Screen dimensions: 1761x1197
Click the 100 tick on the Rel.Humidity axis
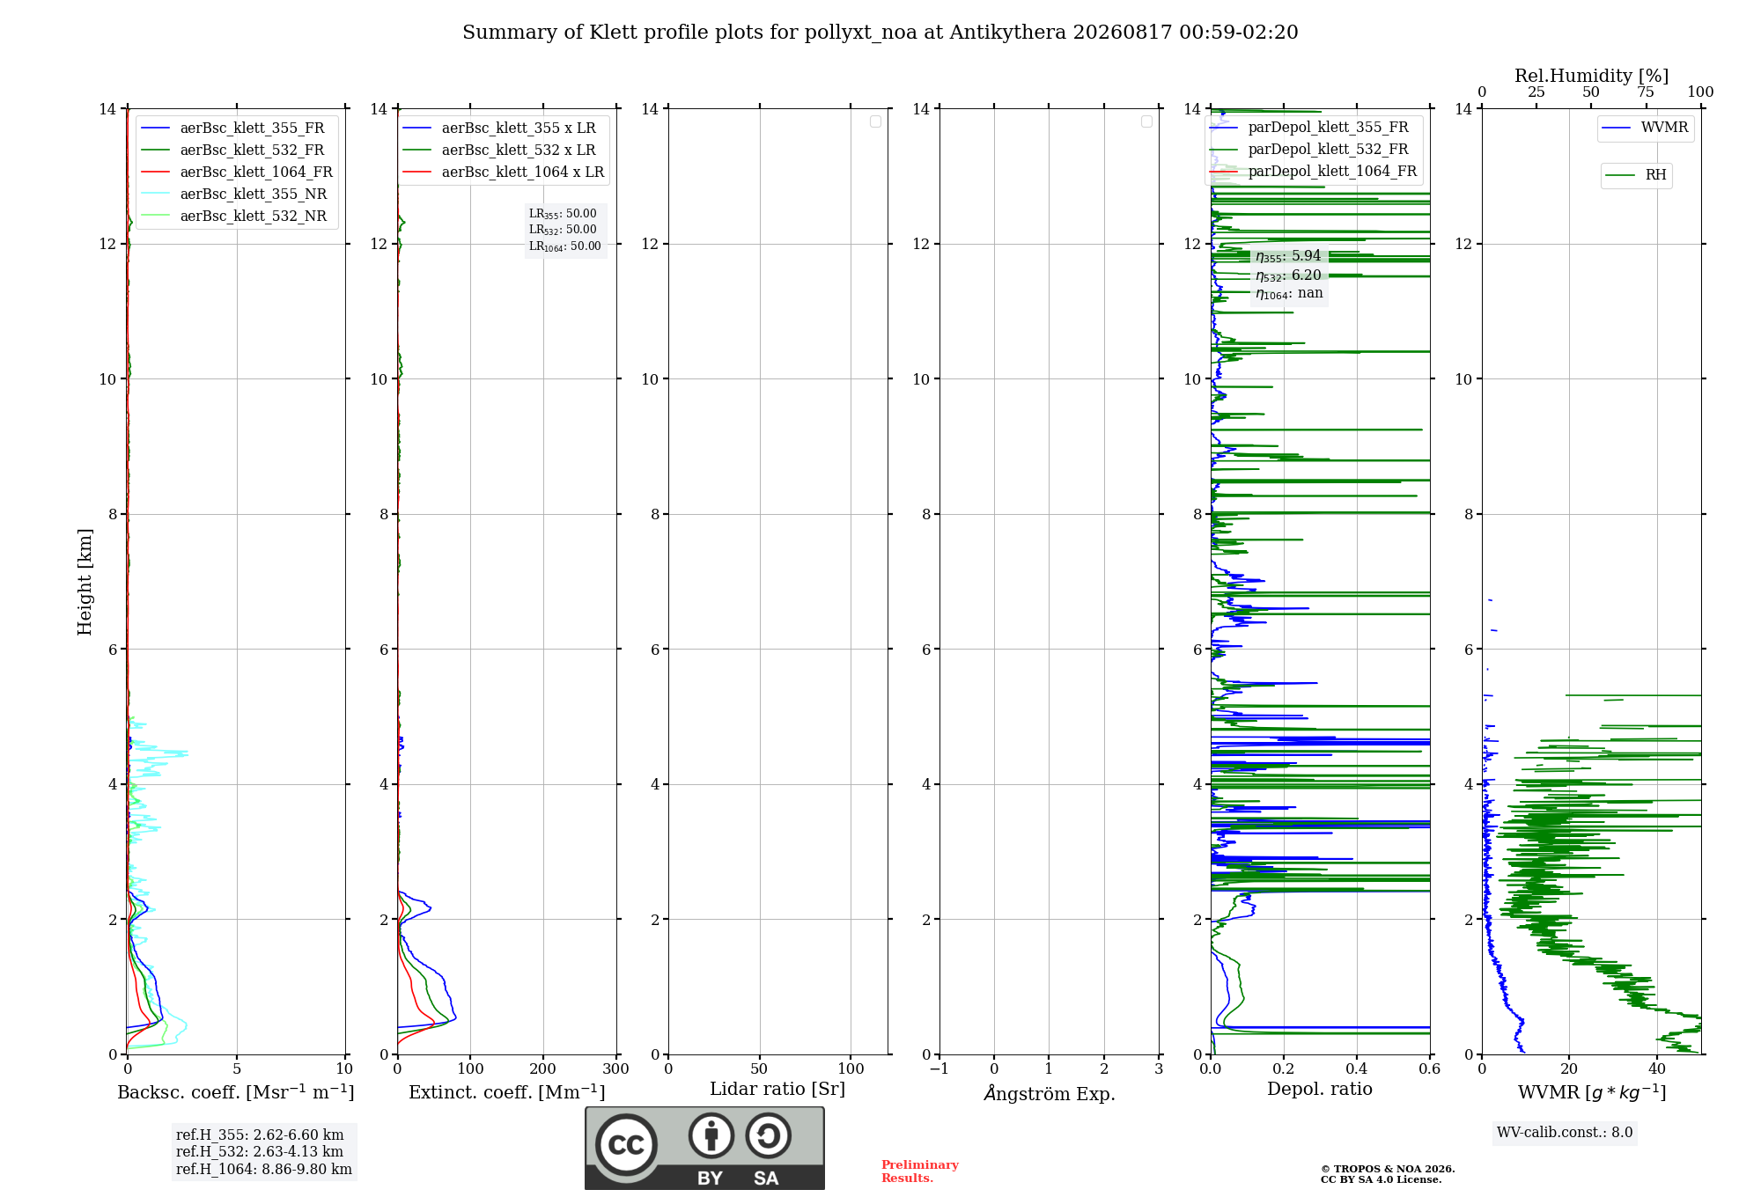tap(1700, 92)
